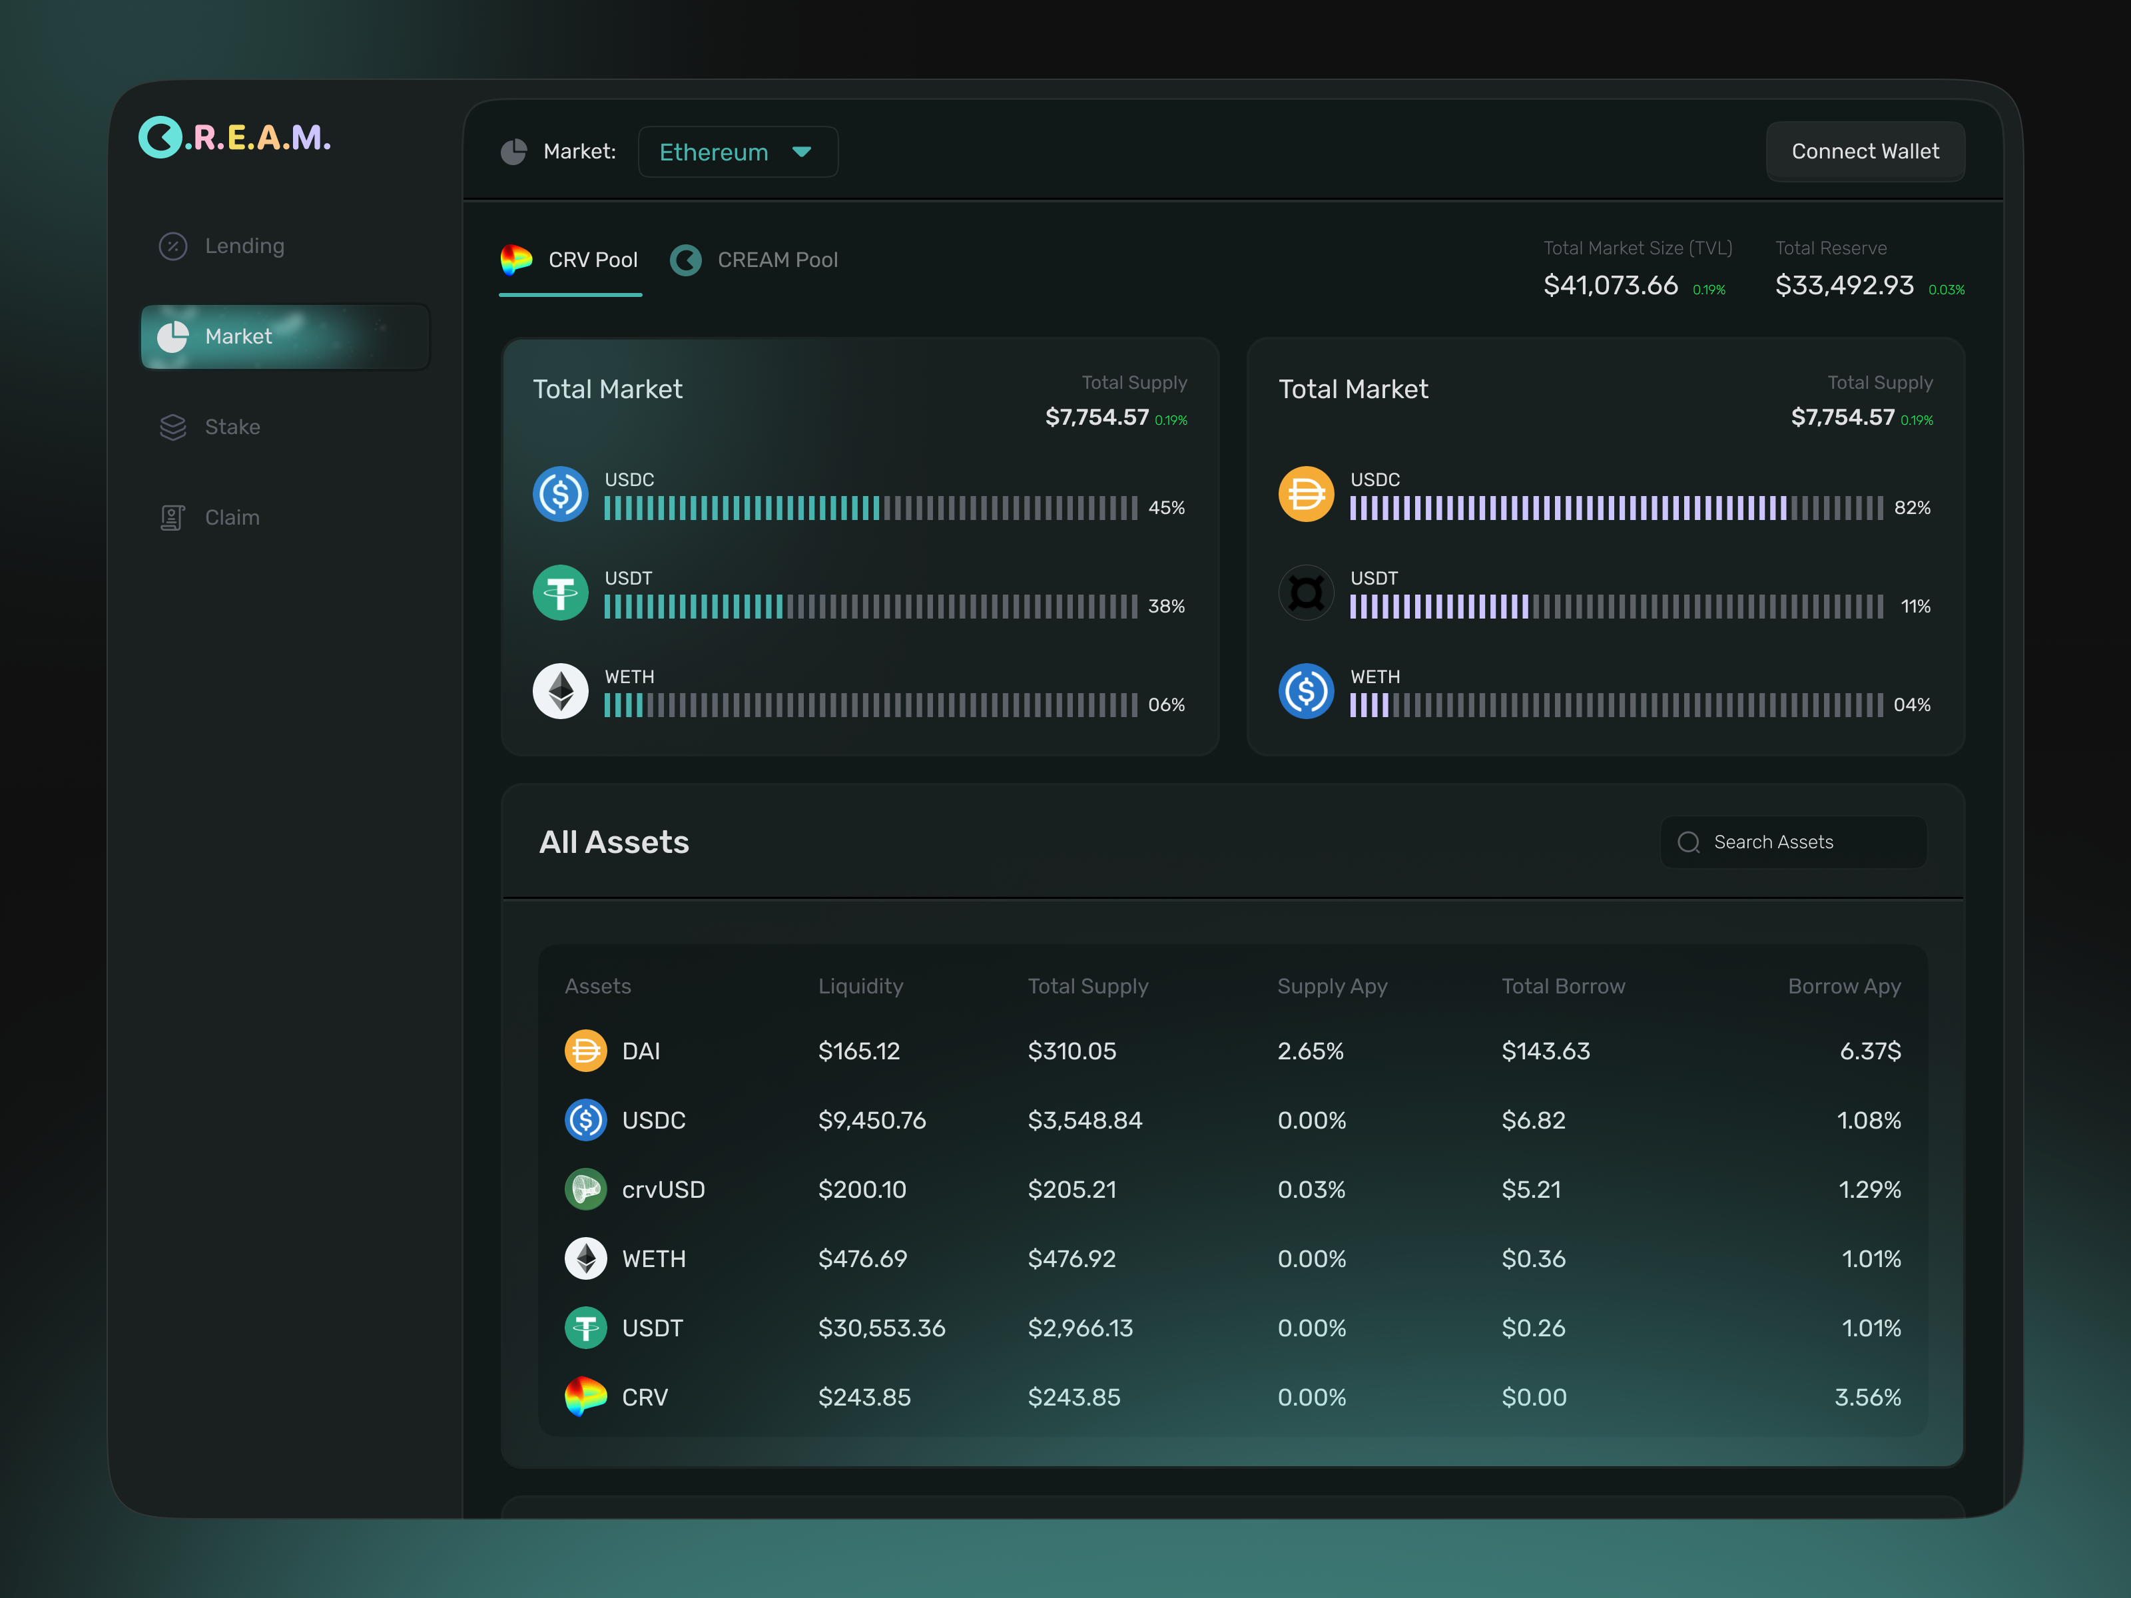Click CRV borrow APY 3.56%

coord(1868,1398)
